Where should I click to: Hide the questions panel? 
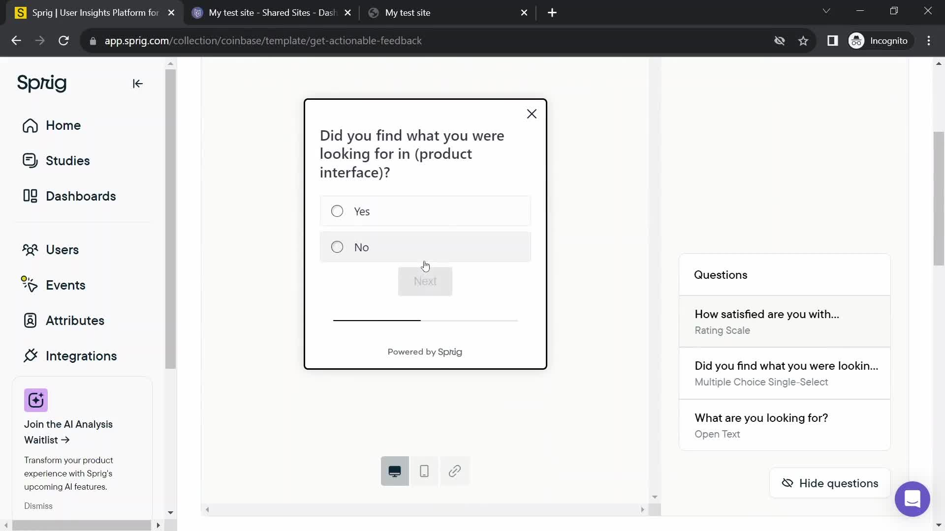[x=830, y=483]
